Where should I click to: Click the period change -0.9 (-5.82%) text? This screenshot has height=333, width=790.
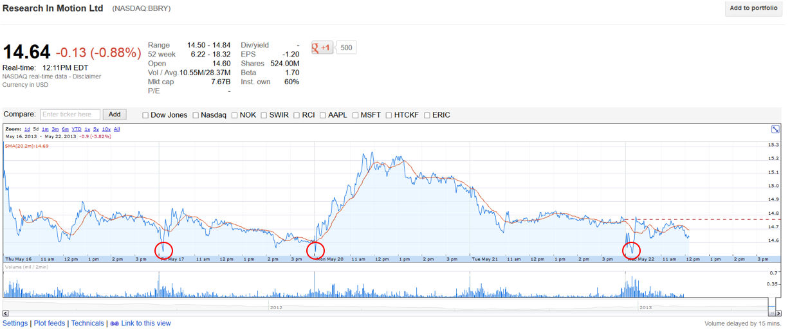point(96,136)
